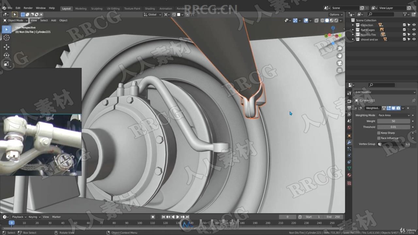The image size is (418, 235).
Task: Click frame 100 on timeline ruler
Action: (140, 223)
